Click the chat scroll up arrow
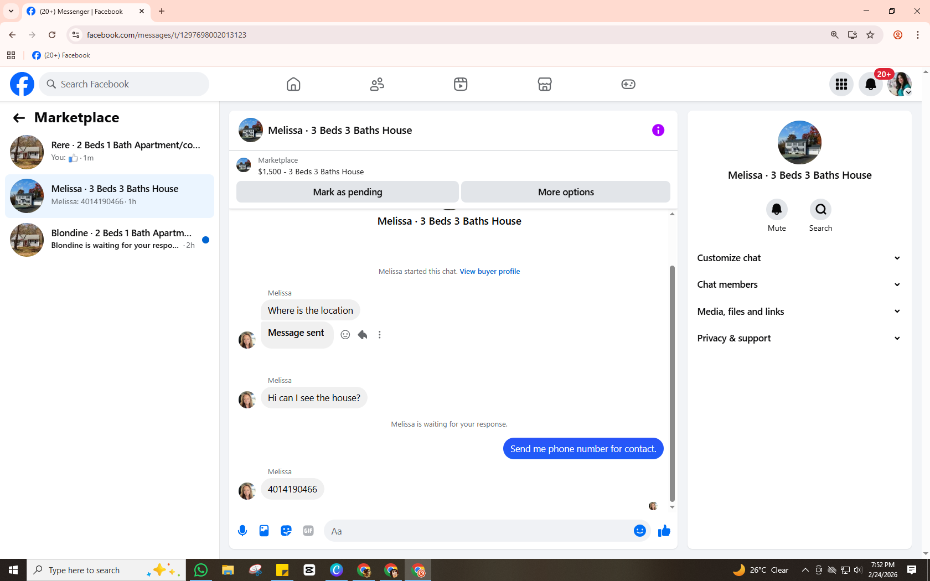930x581 pixels. coord(672,214)
